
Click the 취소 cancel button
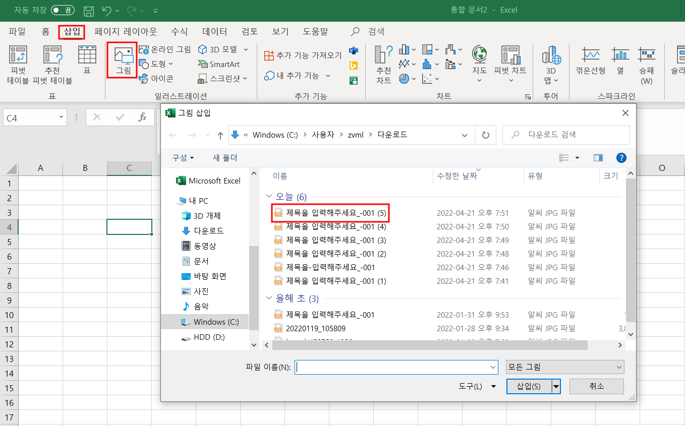point(596,386)
